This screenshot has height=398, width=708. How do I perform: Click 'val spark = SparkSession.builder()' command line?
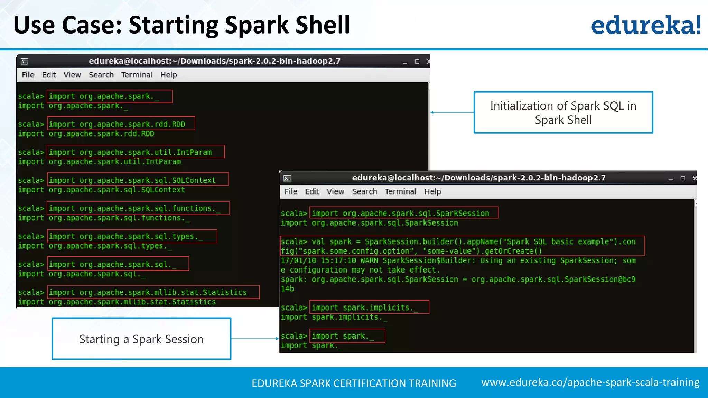462,246
